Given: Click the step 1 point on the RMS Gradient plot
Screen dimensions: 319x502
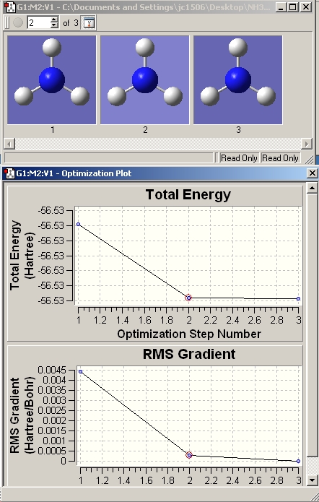Looking at the screenshot, I should pyautogui.click(x=81, y=371).
